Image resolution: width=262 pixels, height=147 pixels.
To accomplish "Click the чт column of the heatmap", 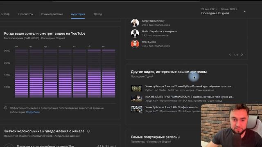I will click(x=65, y=73).
